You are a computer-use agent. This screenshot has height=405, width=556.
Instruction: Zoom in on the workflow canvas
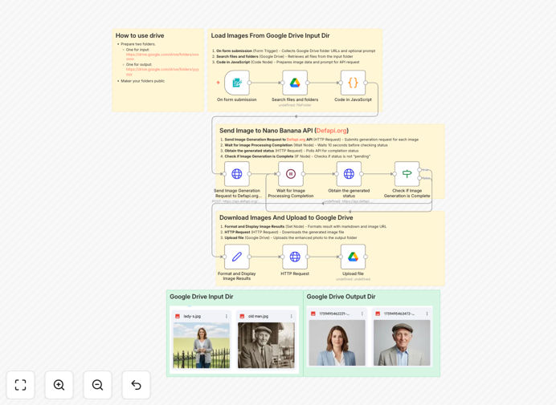[x=59, y=385]
